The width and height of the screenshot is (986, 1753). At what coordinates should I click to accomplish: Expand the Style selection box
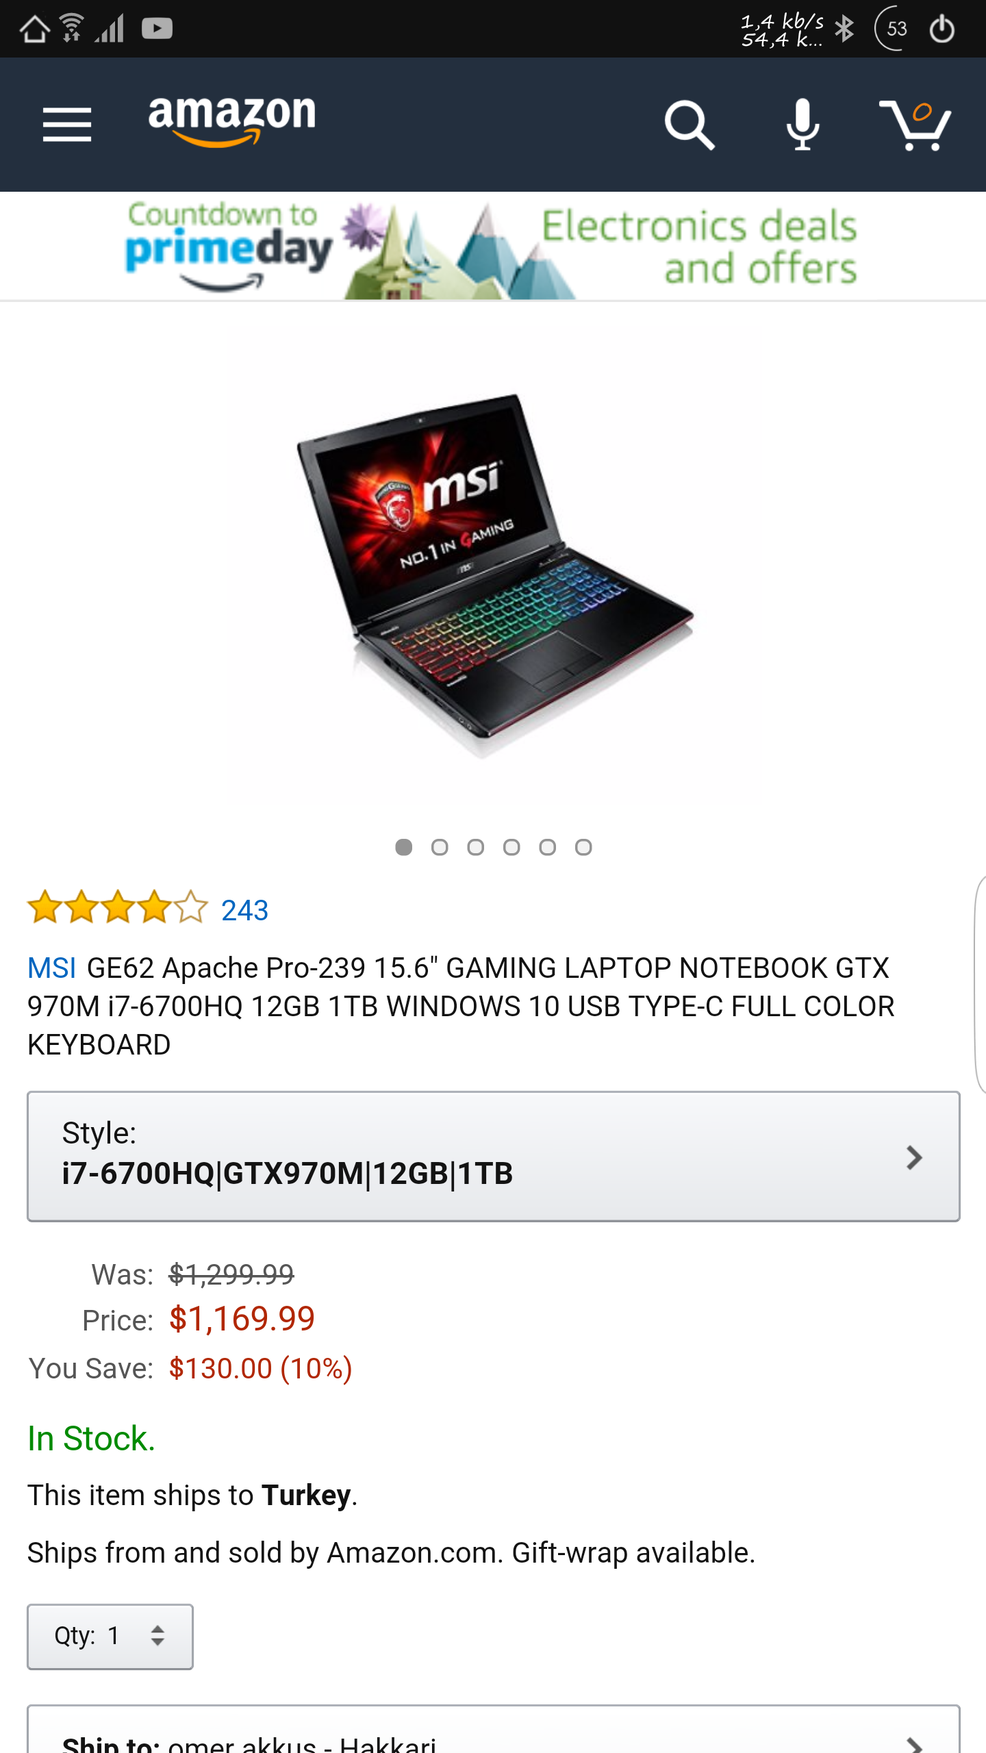point(493,1156)
